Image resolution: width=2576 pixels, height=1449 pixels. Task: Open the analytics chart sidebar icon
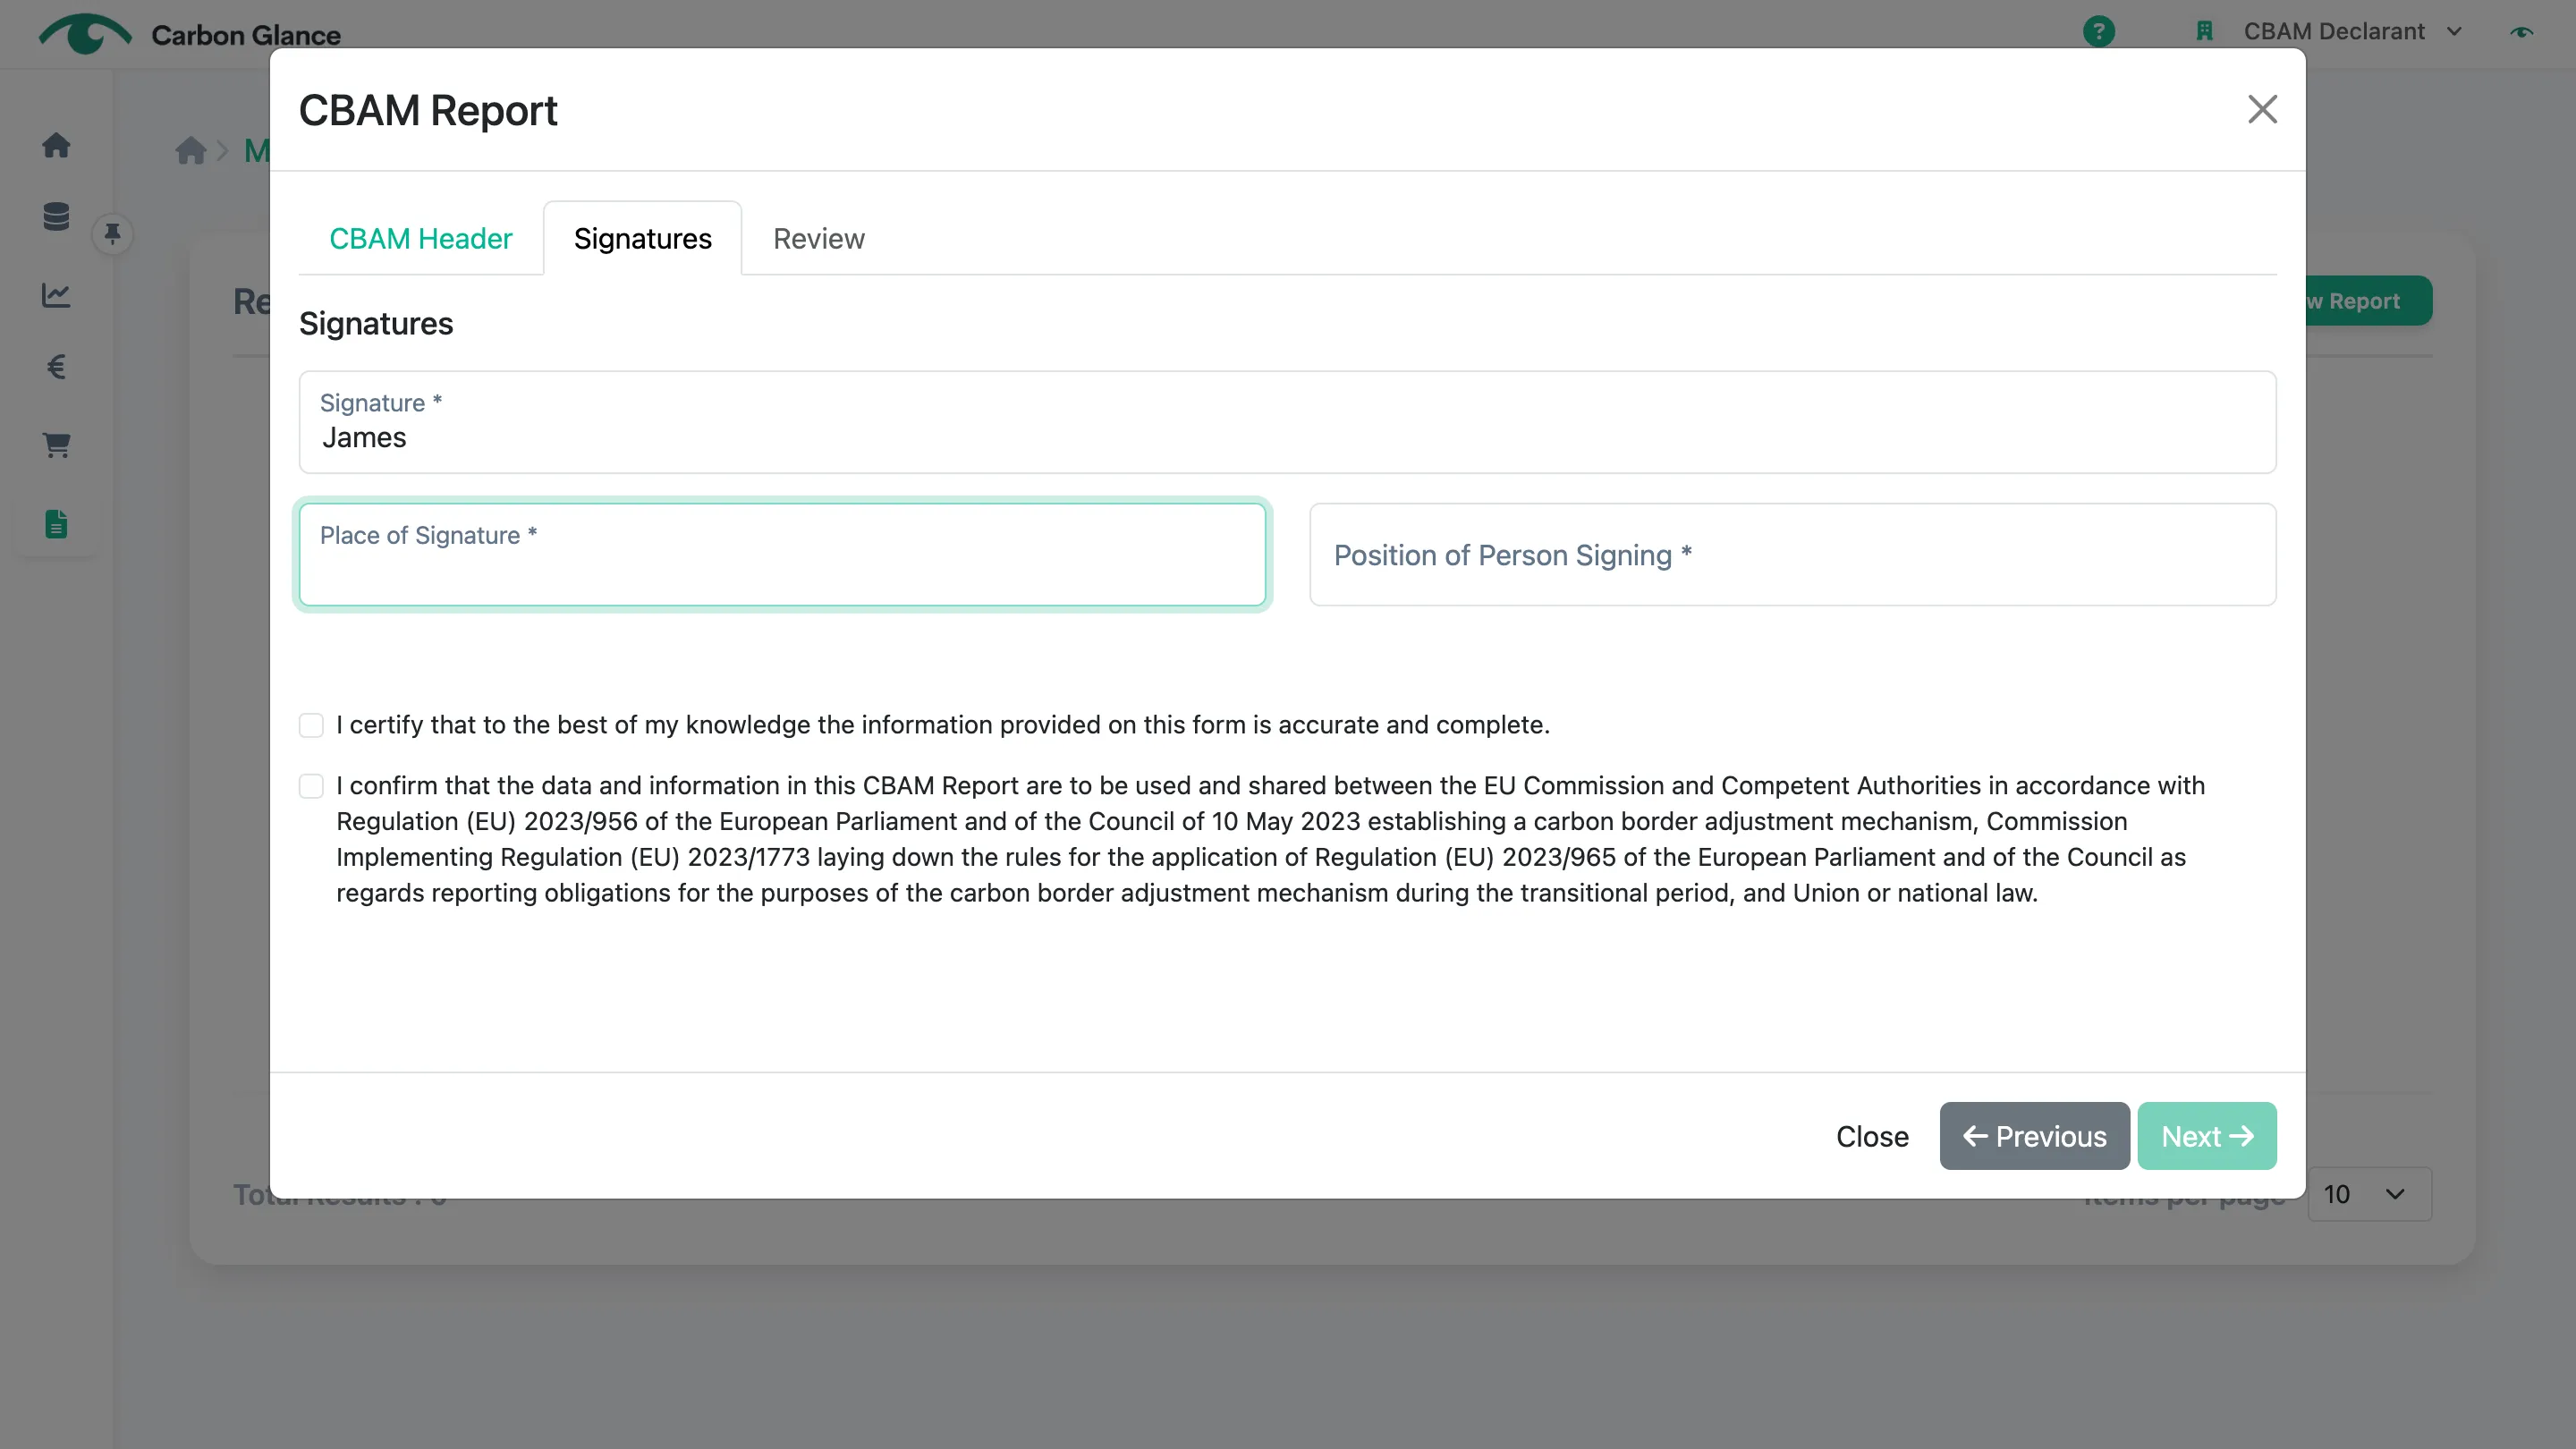(56, 295)
